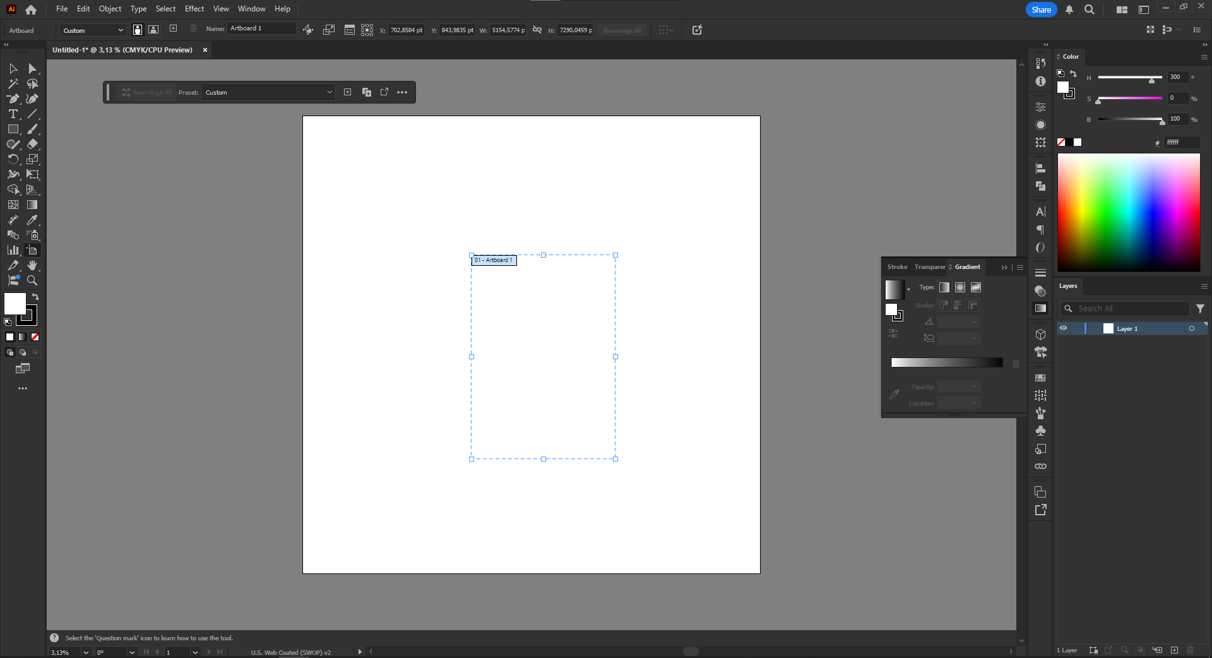The image size is (1212, 658).
Task: Select the Paintbrush tool
Action: (32, 129)
